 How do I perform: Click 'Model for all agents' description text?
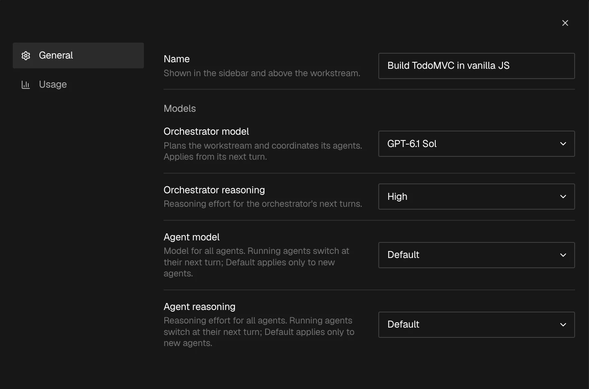click(256, 262)
